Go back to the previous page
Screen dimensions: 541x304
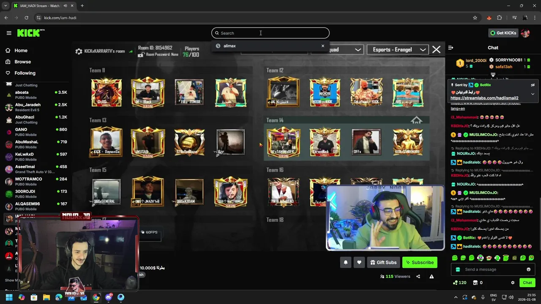[6, 18]
